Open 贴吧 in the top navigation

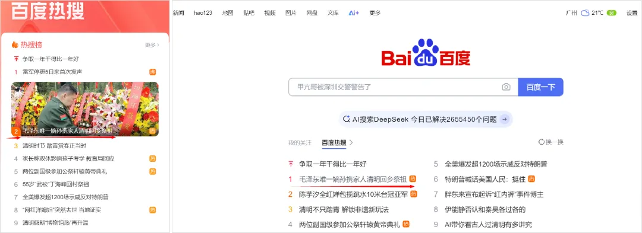(x=248, y=13)
